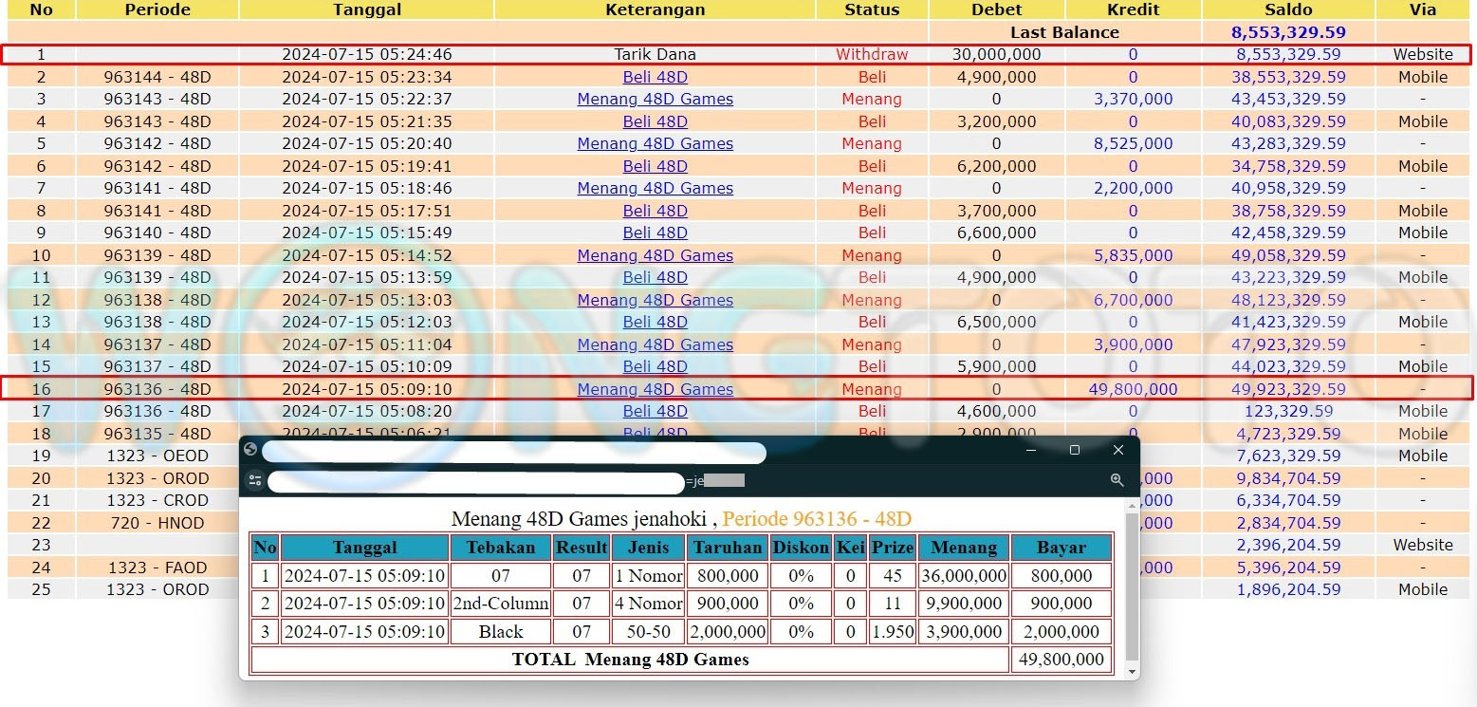Open Beli 48D link in row 2
The width and height of the screenshot is (1477, 707).
[x=655, y=77]
